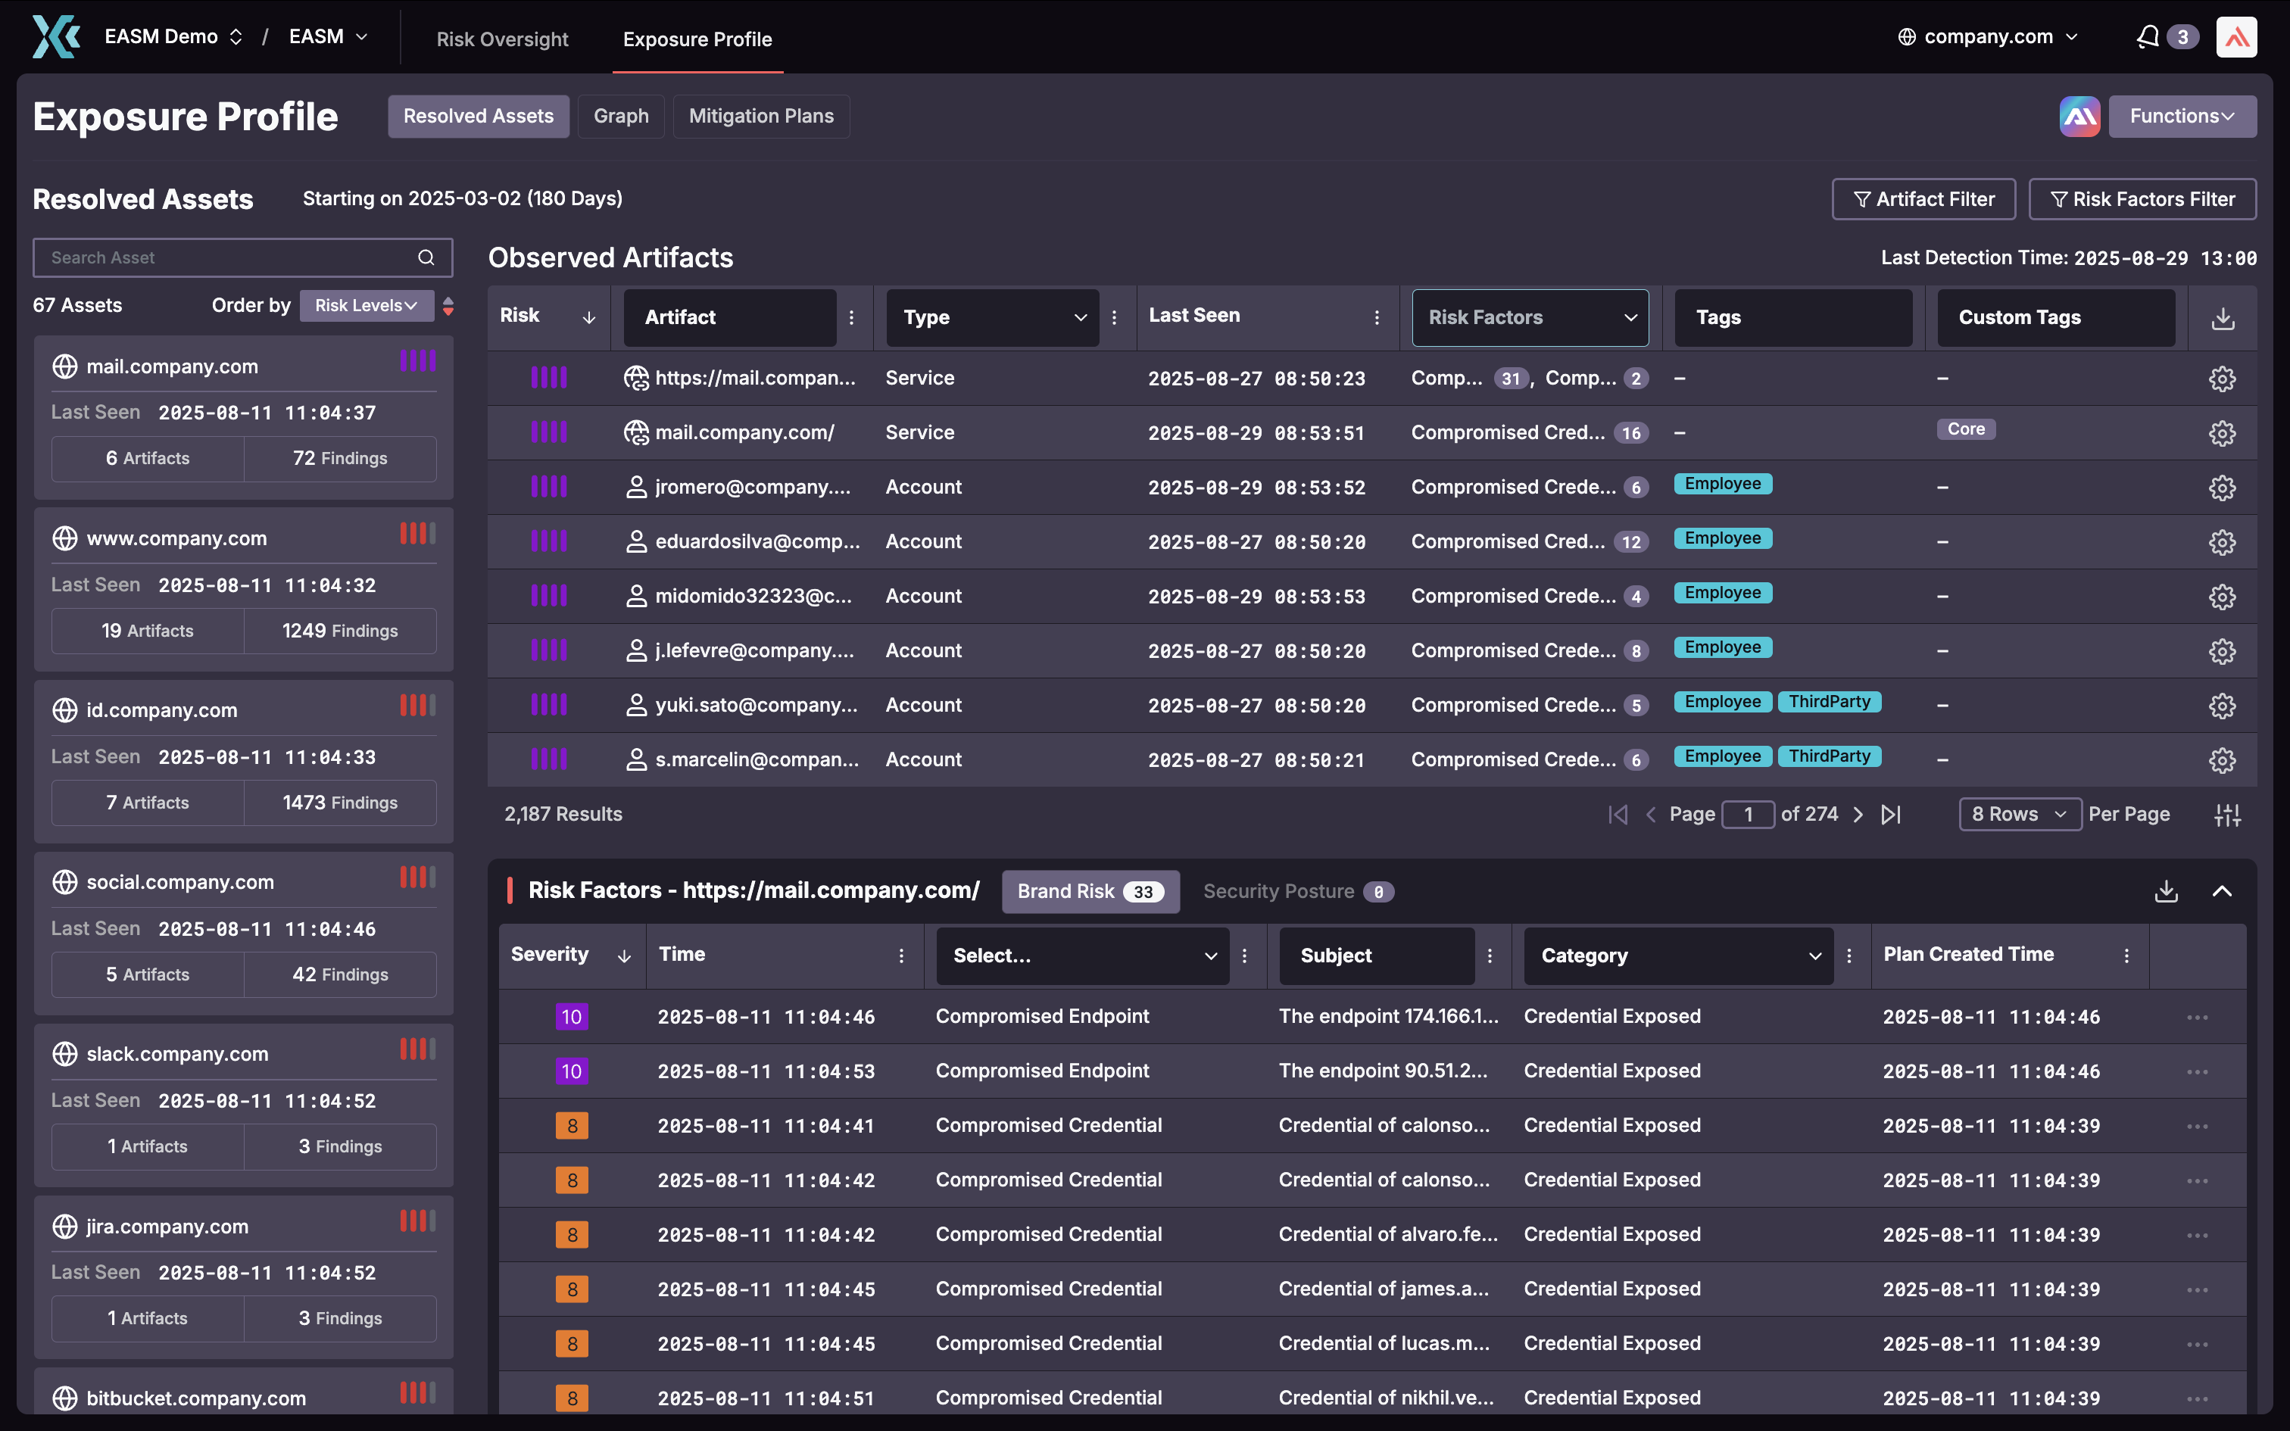This screenshot has height=1431, width=2290.
Task: Go to the last page of results
Action: 1891,815
